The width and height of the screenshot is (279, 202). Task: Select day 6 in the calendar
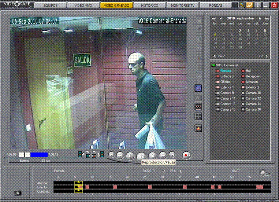tap(215, 35)
